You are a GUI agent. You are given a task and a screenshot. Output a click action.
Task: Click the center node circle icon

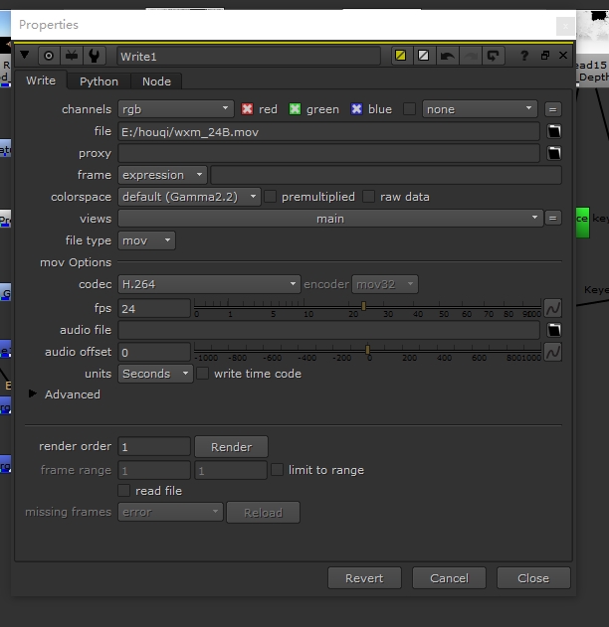tap(49, 56)
